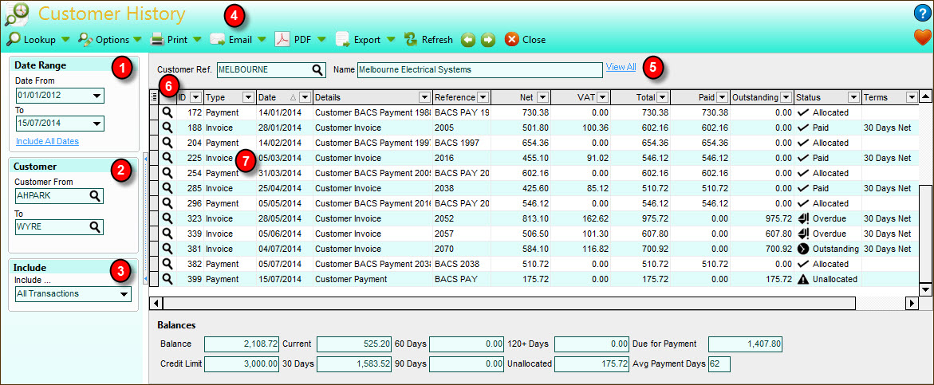The width and height of the screenshot is (934, 385).
Task: Click the horizontal scrollbar right arrow
Action: (x=912, y=303)
